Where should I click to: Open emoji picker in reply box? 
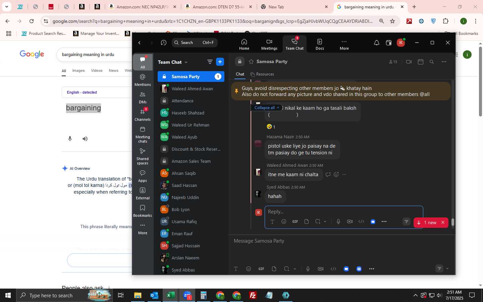point(284,221)
